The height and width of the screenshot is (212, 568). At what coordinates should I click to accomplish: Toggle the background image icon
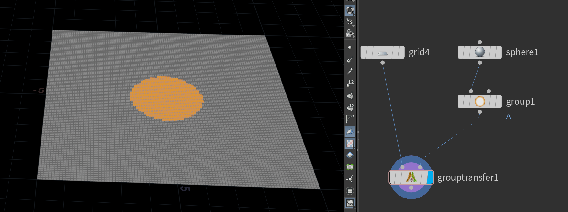pyautogui.click(x=350, y=203)
